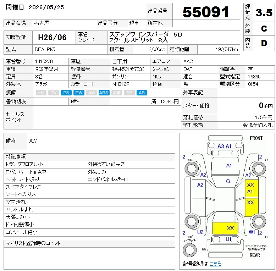The height and width of the screenshot is (271, 276).
Task: Open the こちら symbol explanation link
Action: [x=215, y=264]
